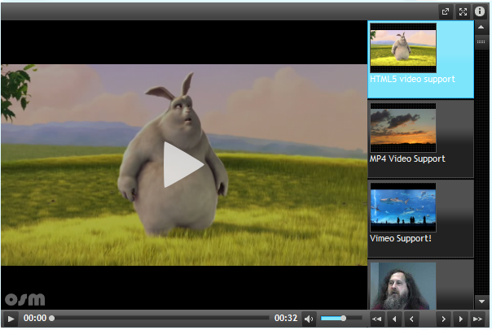Click the OSM logo in the video
This screenshot has height=330, width=492.
25,299
